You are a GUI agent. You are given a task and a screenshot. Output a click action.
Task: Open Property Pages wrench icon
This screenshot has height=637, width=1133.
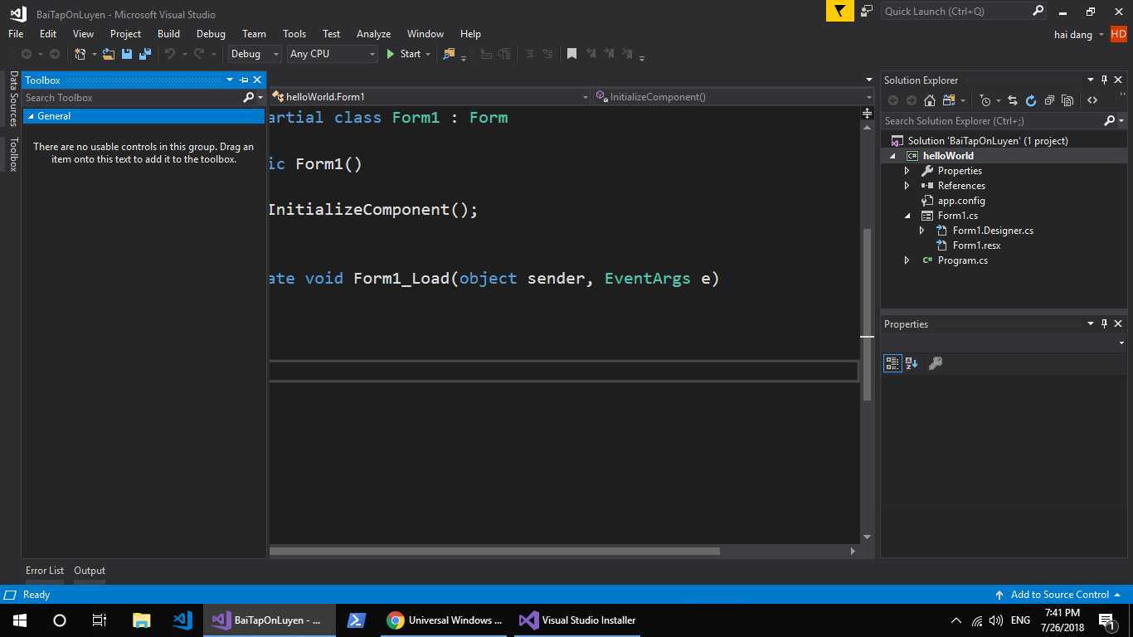point(936,363)
